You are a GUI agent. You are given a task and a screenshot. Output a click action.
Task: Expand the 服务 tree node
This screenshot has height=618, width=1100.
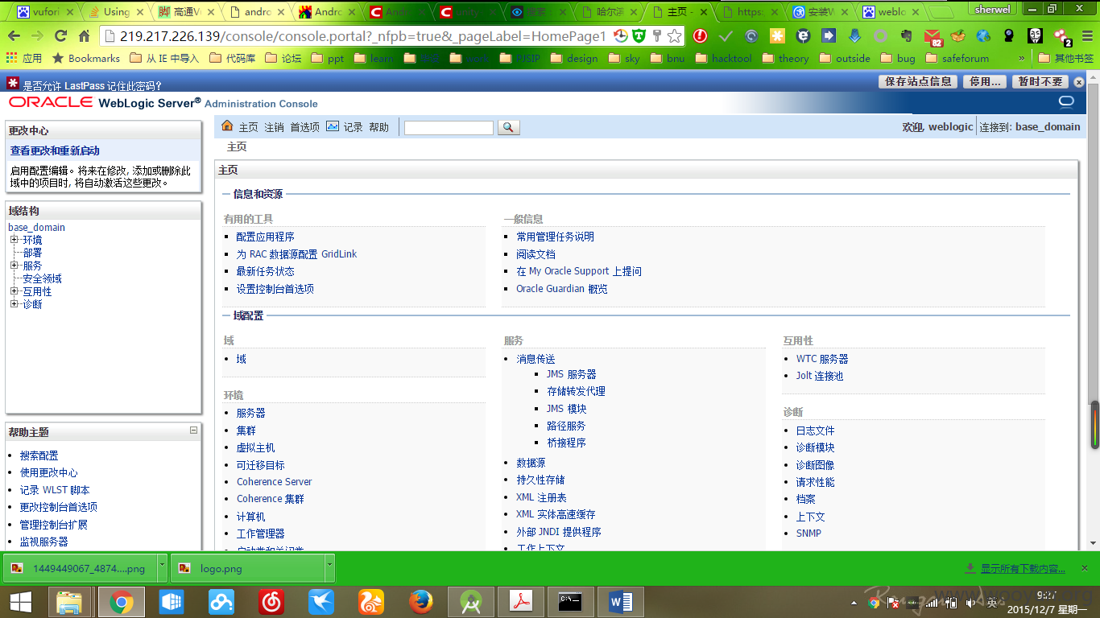tap(14, 266)
